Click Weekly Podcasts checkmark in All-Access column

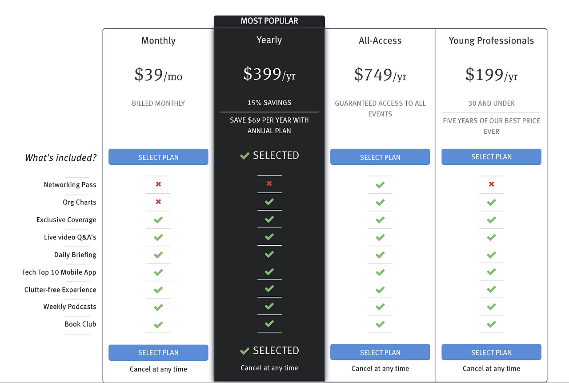coord(380,307)
